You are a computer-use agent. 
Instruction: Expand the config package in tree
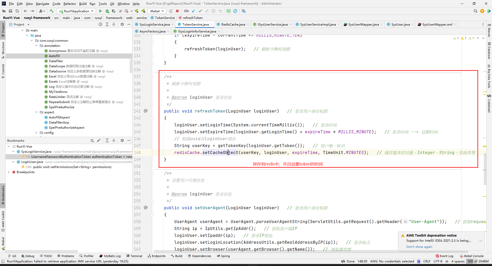tap(36, 132)
